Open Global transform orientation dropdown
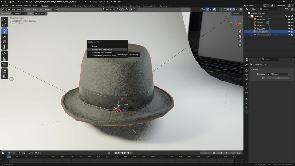Image resolution: width=295 pixels, height=166 pixels. [x=108, y=9]
